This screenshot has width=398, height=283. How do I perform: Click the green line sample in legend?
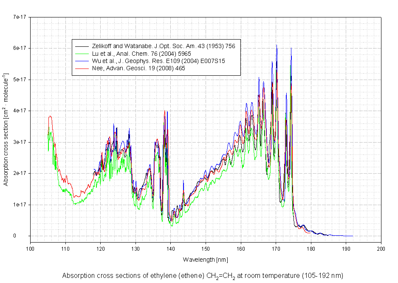pyautogui.click(x=81, y=54)
